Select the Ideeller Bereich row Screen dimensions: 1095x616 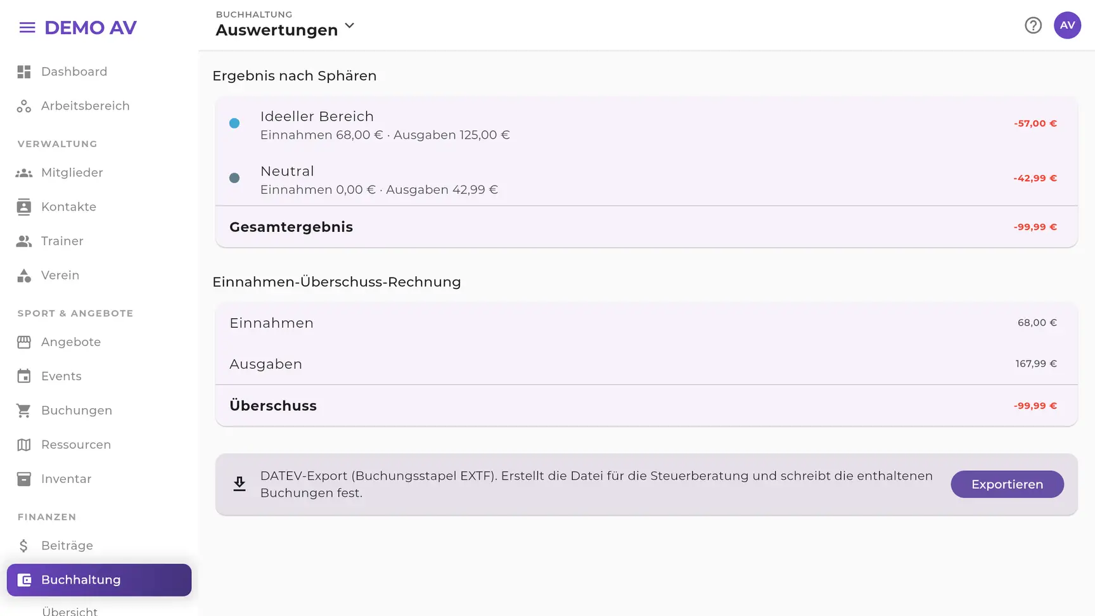[x=646, y=125]
